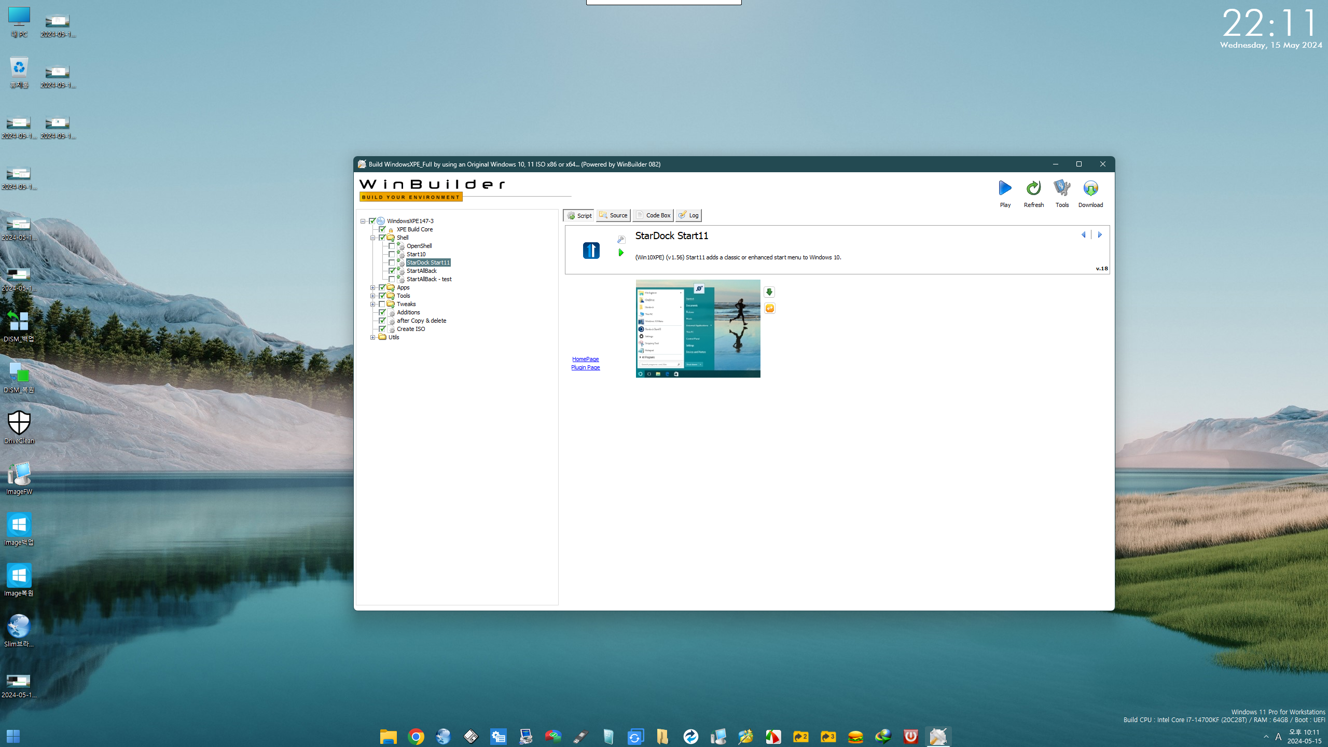1328x747 pixels.
Task: Select the after Copy & delete script
Action: (x=421, y=321)
